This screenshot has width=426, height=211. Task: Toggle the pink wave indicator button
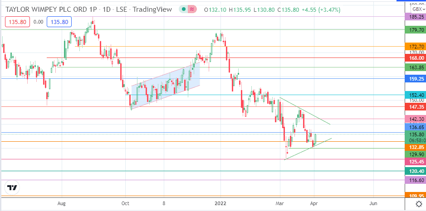tap(193, 9)
